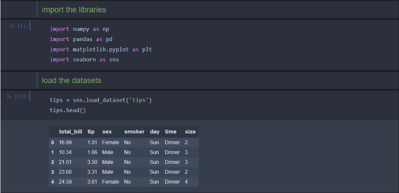Click the 3.50 tip value
The image size is (399, 193).
92,162
